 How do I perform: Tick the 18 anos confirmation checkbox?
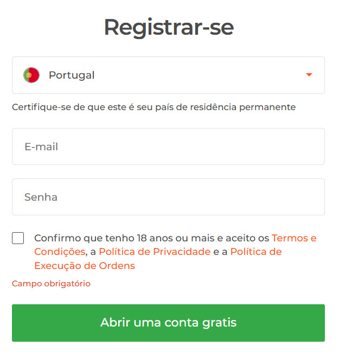pos(18,238)
